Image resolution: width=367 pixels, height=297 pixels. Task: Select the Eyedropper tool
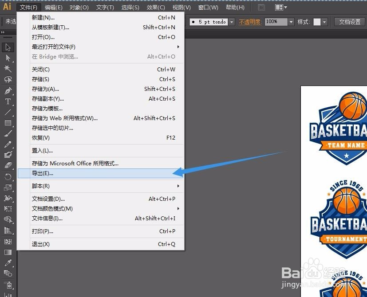(8, 262)
